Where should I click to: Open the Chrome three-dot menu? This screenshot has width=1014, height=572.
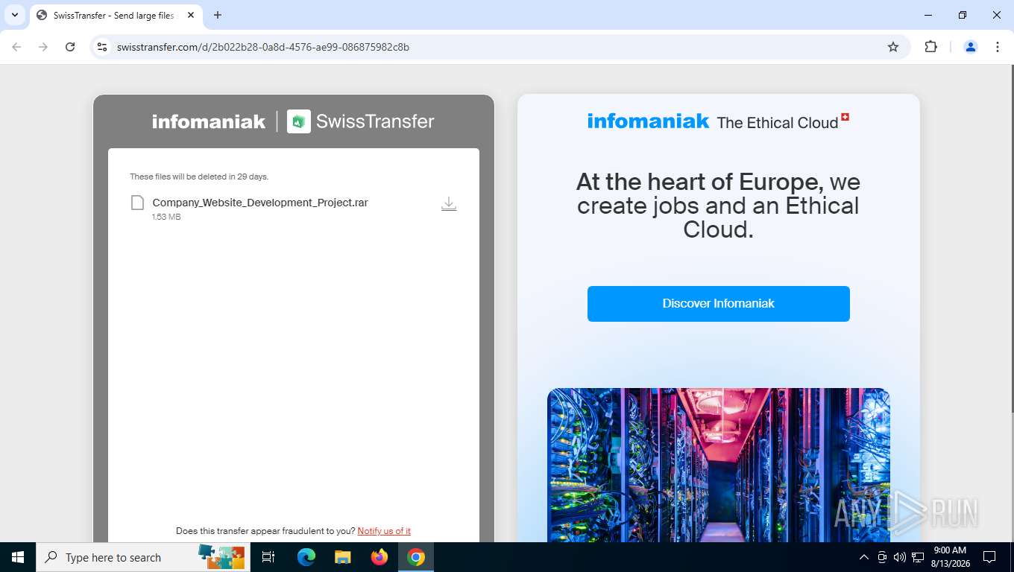(998, 47)
